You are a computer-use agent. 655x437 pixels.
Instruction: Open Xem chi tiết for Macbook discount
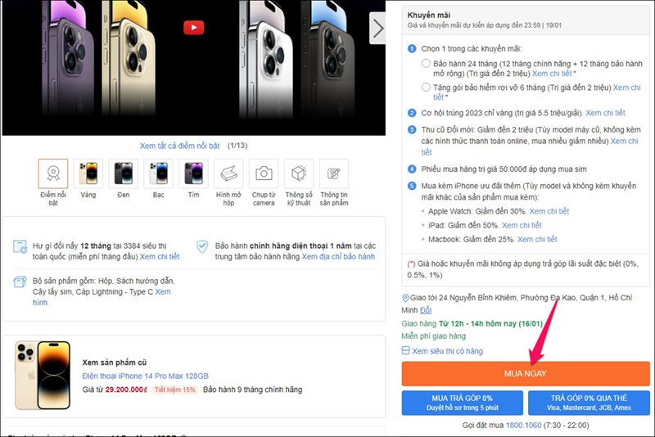[537, 239]
